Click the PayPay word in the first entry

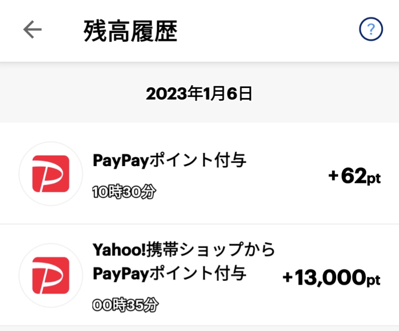(120, 161)
